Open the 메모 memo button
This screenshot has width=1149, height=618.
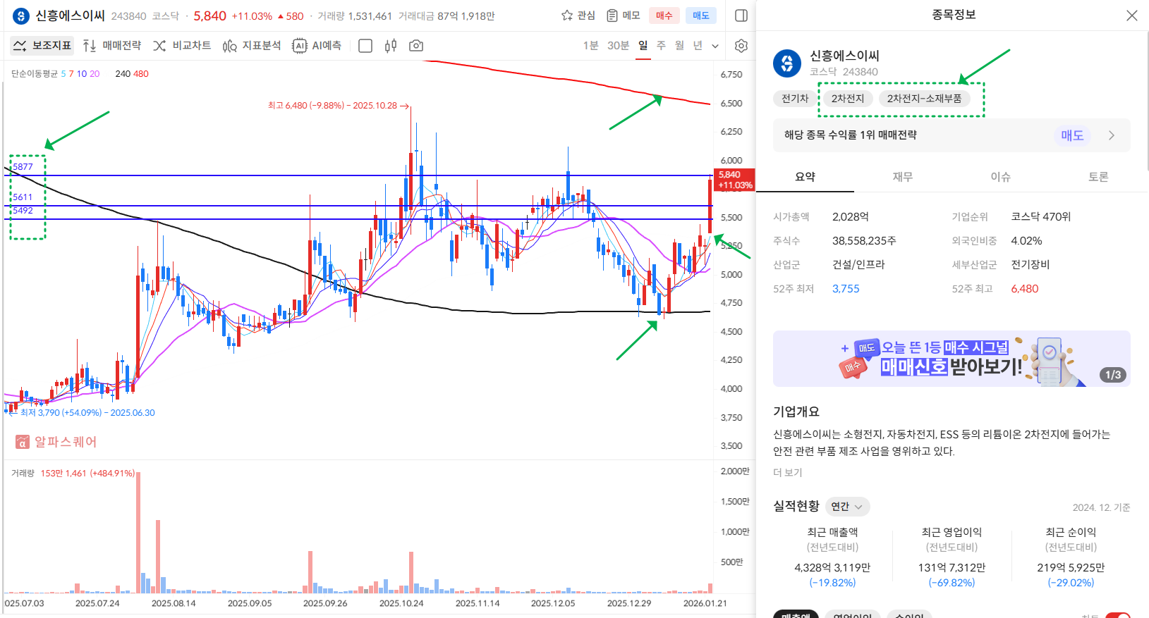[x=624, y=16]
